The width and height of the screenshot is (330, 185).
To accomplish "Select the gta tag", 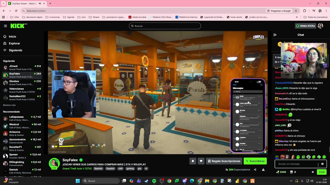I will [x=139, y=169].
